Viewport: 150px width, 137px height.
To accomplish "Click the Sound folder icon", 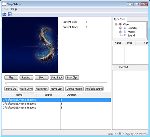I will pyautogui.click(x=125, y=35).
